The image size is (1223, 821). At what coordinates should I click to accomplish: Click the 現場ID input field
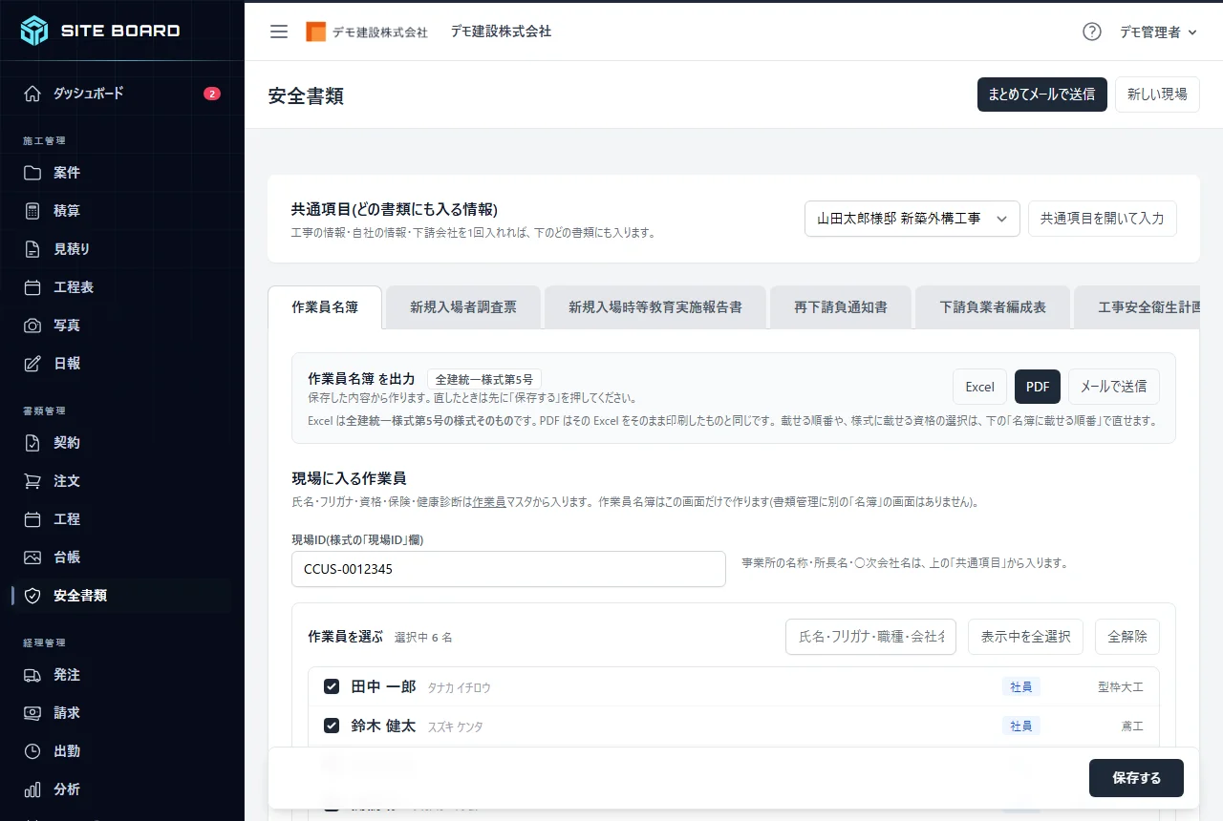tap(508, 569)
